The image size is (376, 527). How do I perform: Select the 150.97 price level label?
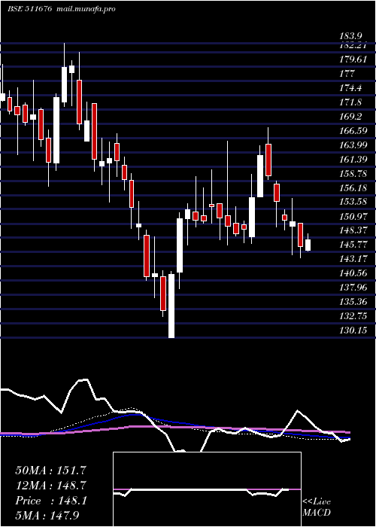tap(353, 217)
